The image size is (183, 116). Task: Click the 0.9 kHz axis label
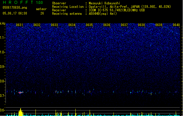pos(3,67)
